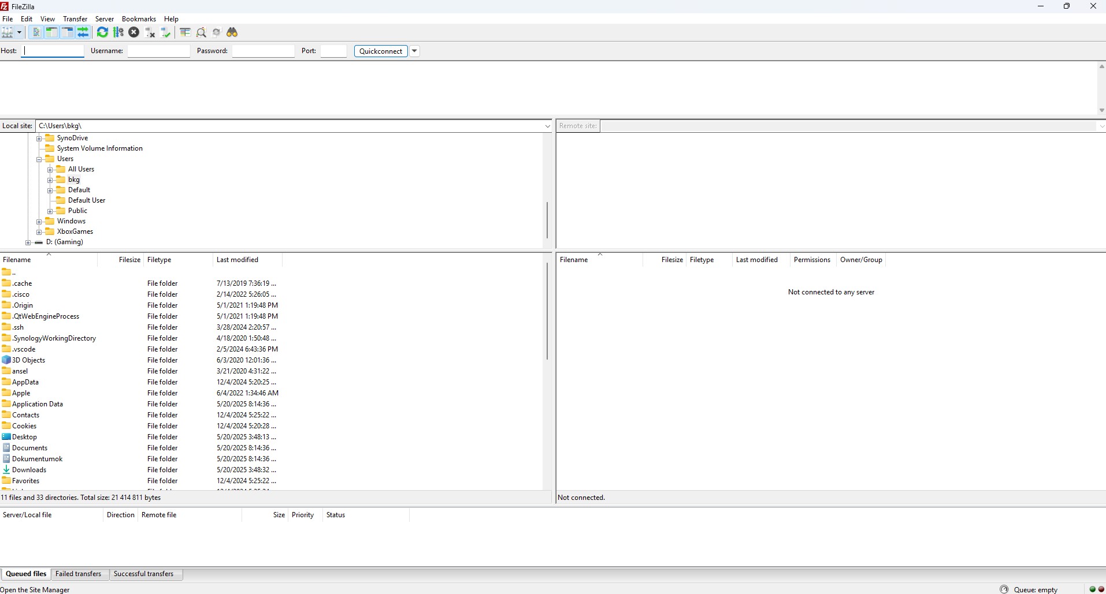Click the red activity indicator light

(1101, 589)
